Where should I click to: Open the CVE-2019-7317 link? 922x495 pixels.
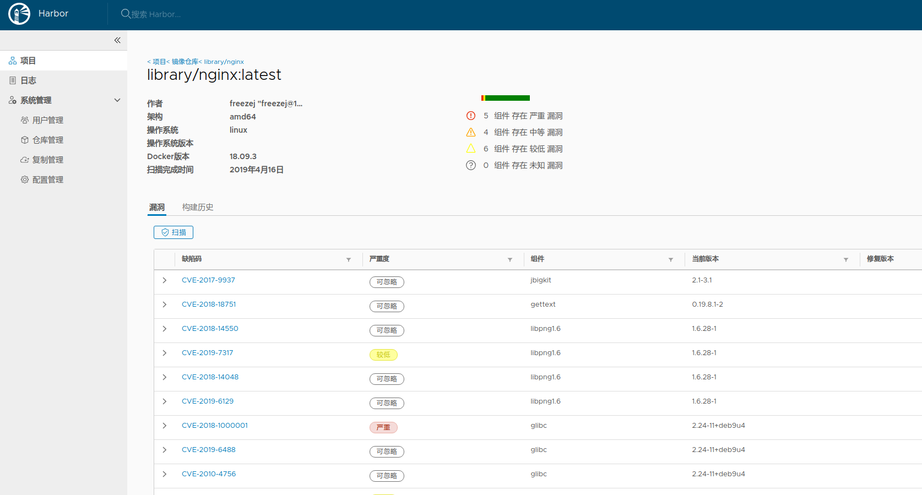207,353
